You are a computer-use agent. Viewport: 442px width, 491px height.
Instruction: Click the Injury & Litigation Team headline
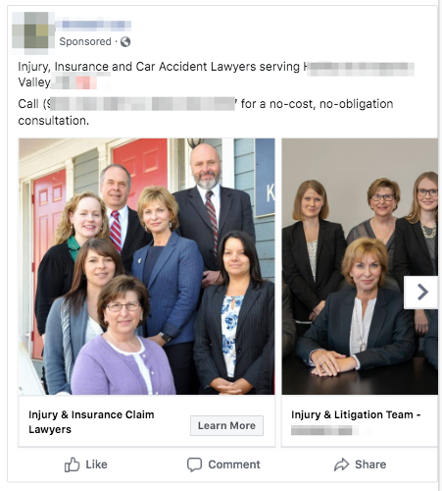tap(356, 414)
